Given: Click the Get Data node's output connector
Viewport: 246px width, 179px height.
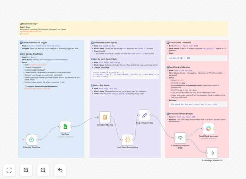Looking at the screenshot, I should (71, 127).
